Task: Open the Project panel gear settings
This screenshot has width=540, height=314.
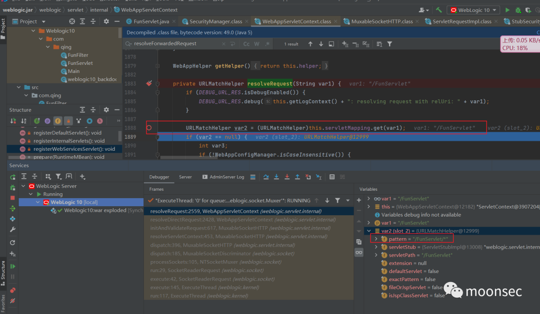Action: point(106,21)
